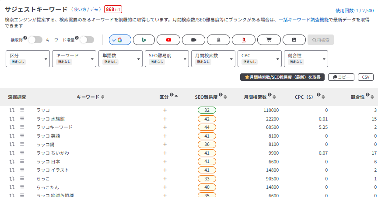Sort table by SEO難易度 column
This screenshot has width=378, height=197.
[225, 97]
